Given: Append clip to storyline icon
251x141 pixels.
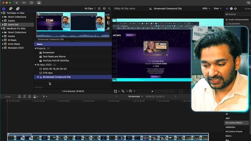Looking at the screenshot, I should (x=30, y=96).
